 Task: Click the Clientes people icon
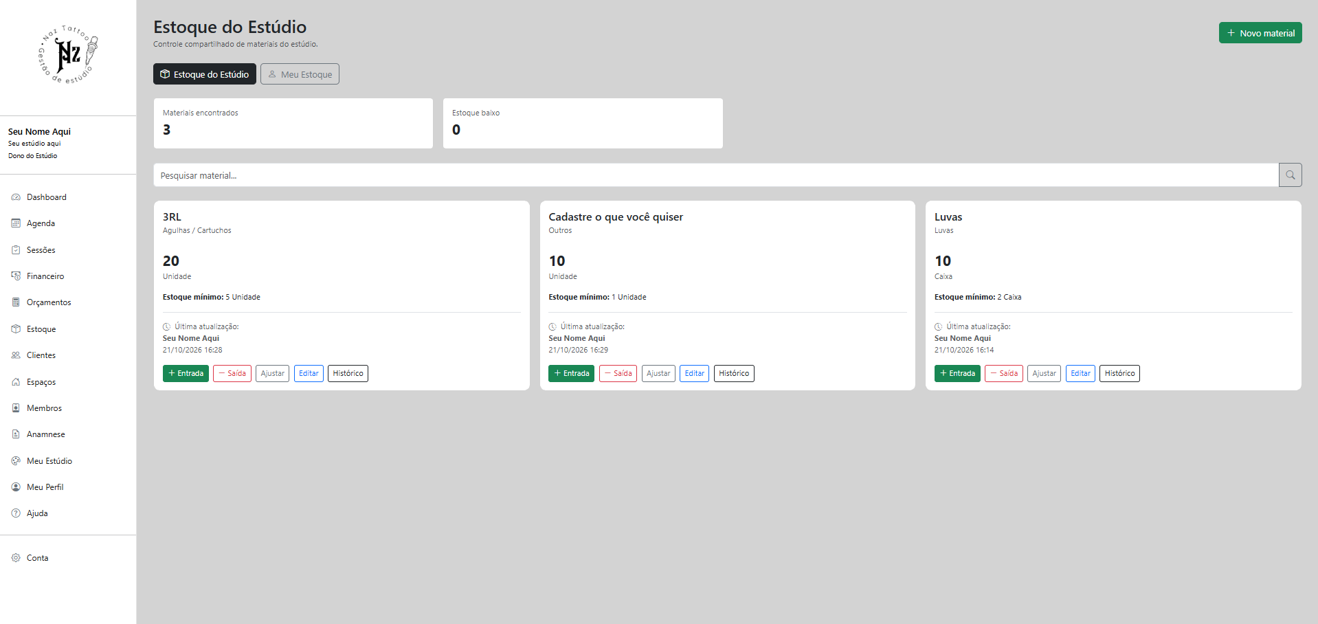click(x=16, y=355)
